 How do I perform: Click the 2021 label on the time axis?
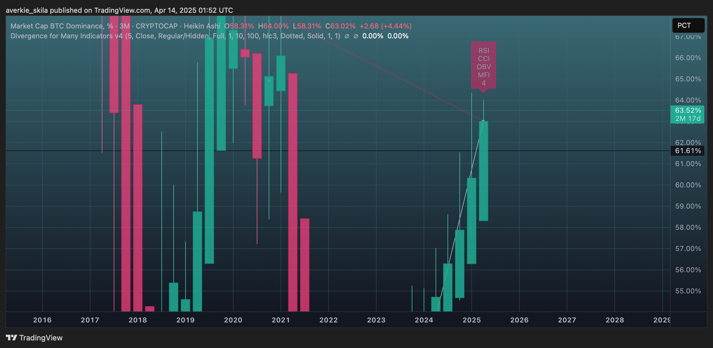(281, 320)
